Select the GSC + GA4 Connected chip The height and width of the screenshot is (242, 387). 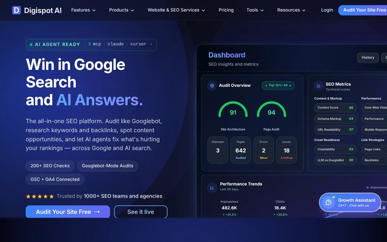[55, 179]
